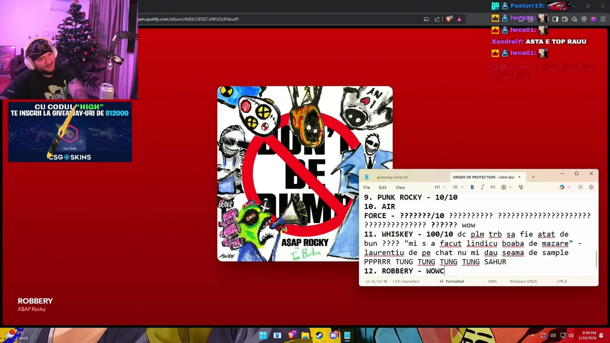Expand the list style dropdown in Notepad
610x343 pixels.
tap(462, 187)
